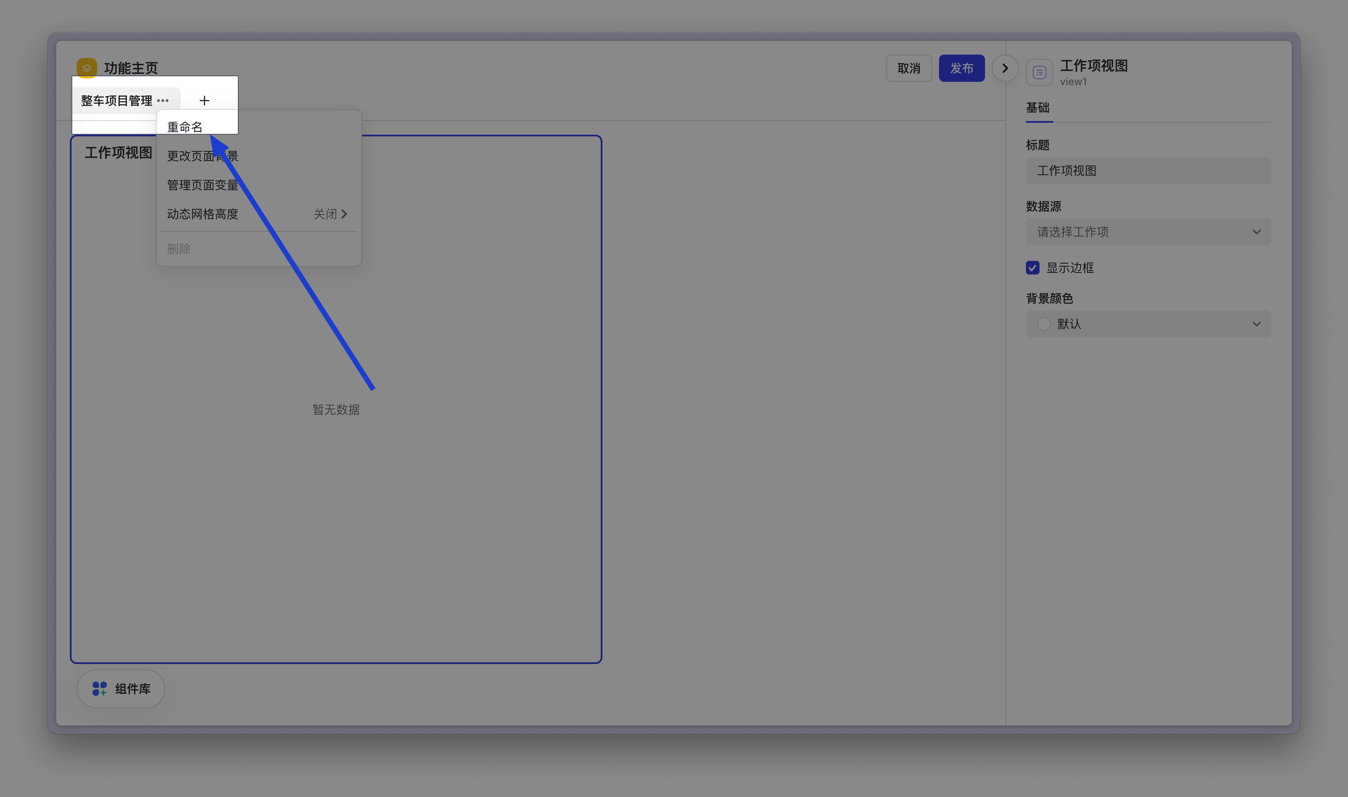Expand 动态网格高度 关闭 submenu
Image resolution: width=1348 pixels, height=797 pixels.
259,214
